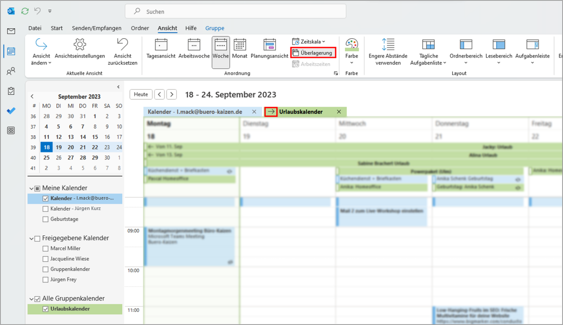Open the Quick Access Toolbar customize arrow
This screenshot has width=563, height=325.
click(x=49, y=11)
